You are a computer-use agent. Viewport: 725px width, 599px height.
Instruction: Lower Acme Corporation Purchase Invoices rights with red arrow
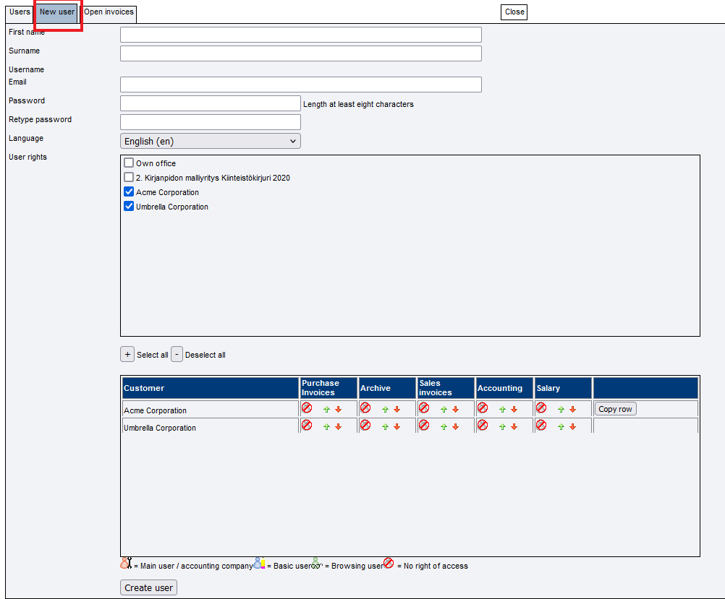(339, 410)
